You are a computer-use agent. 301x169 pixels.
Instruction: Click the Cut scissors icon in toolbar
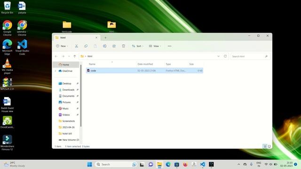click(76, 46)
